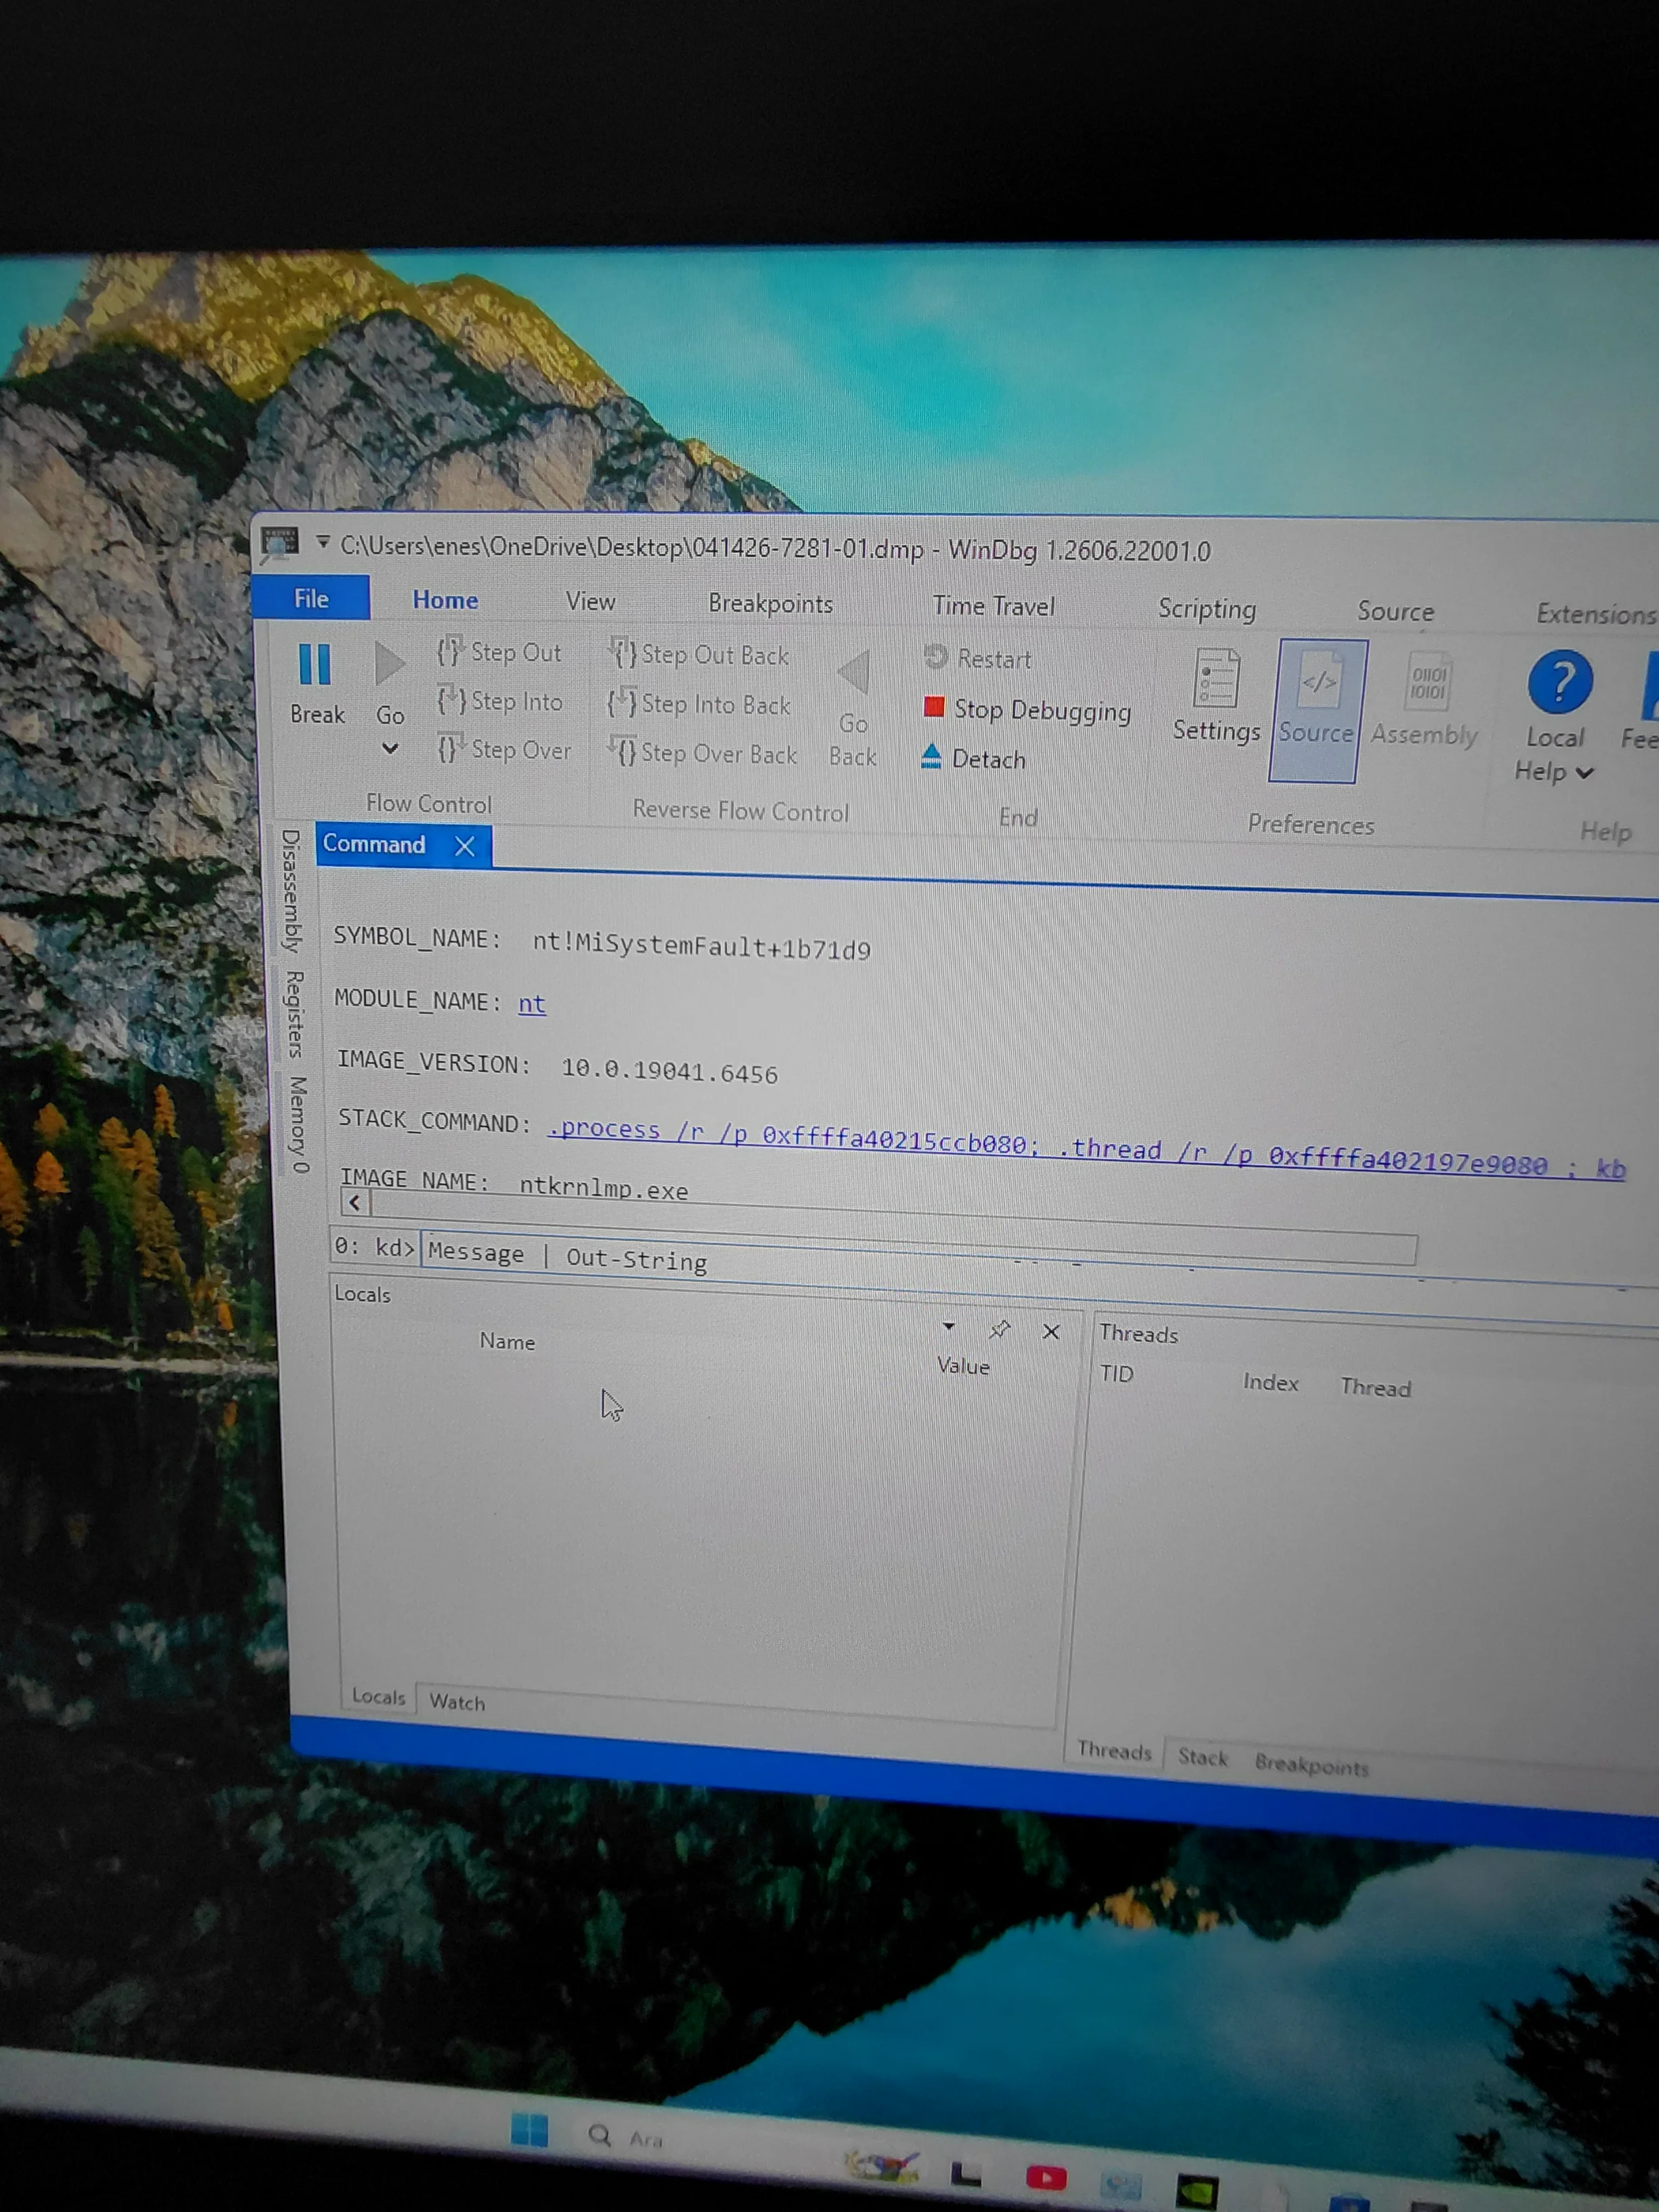Click the text nt!MiSystemFault+1b71d9

701,946
